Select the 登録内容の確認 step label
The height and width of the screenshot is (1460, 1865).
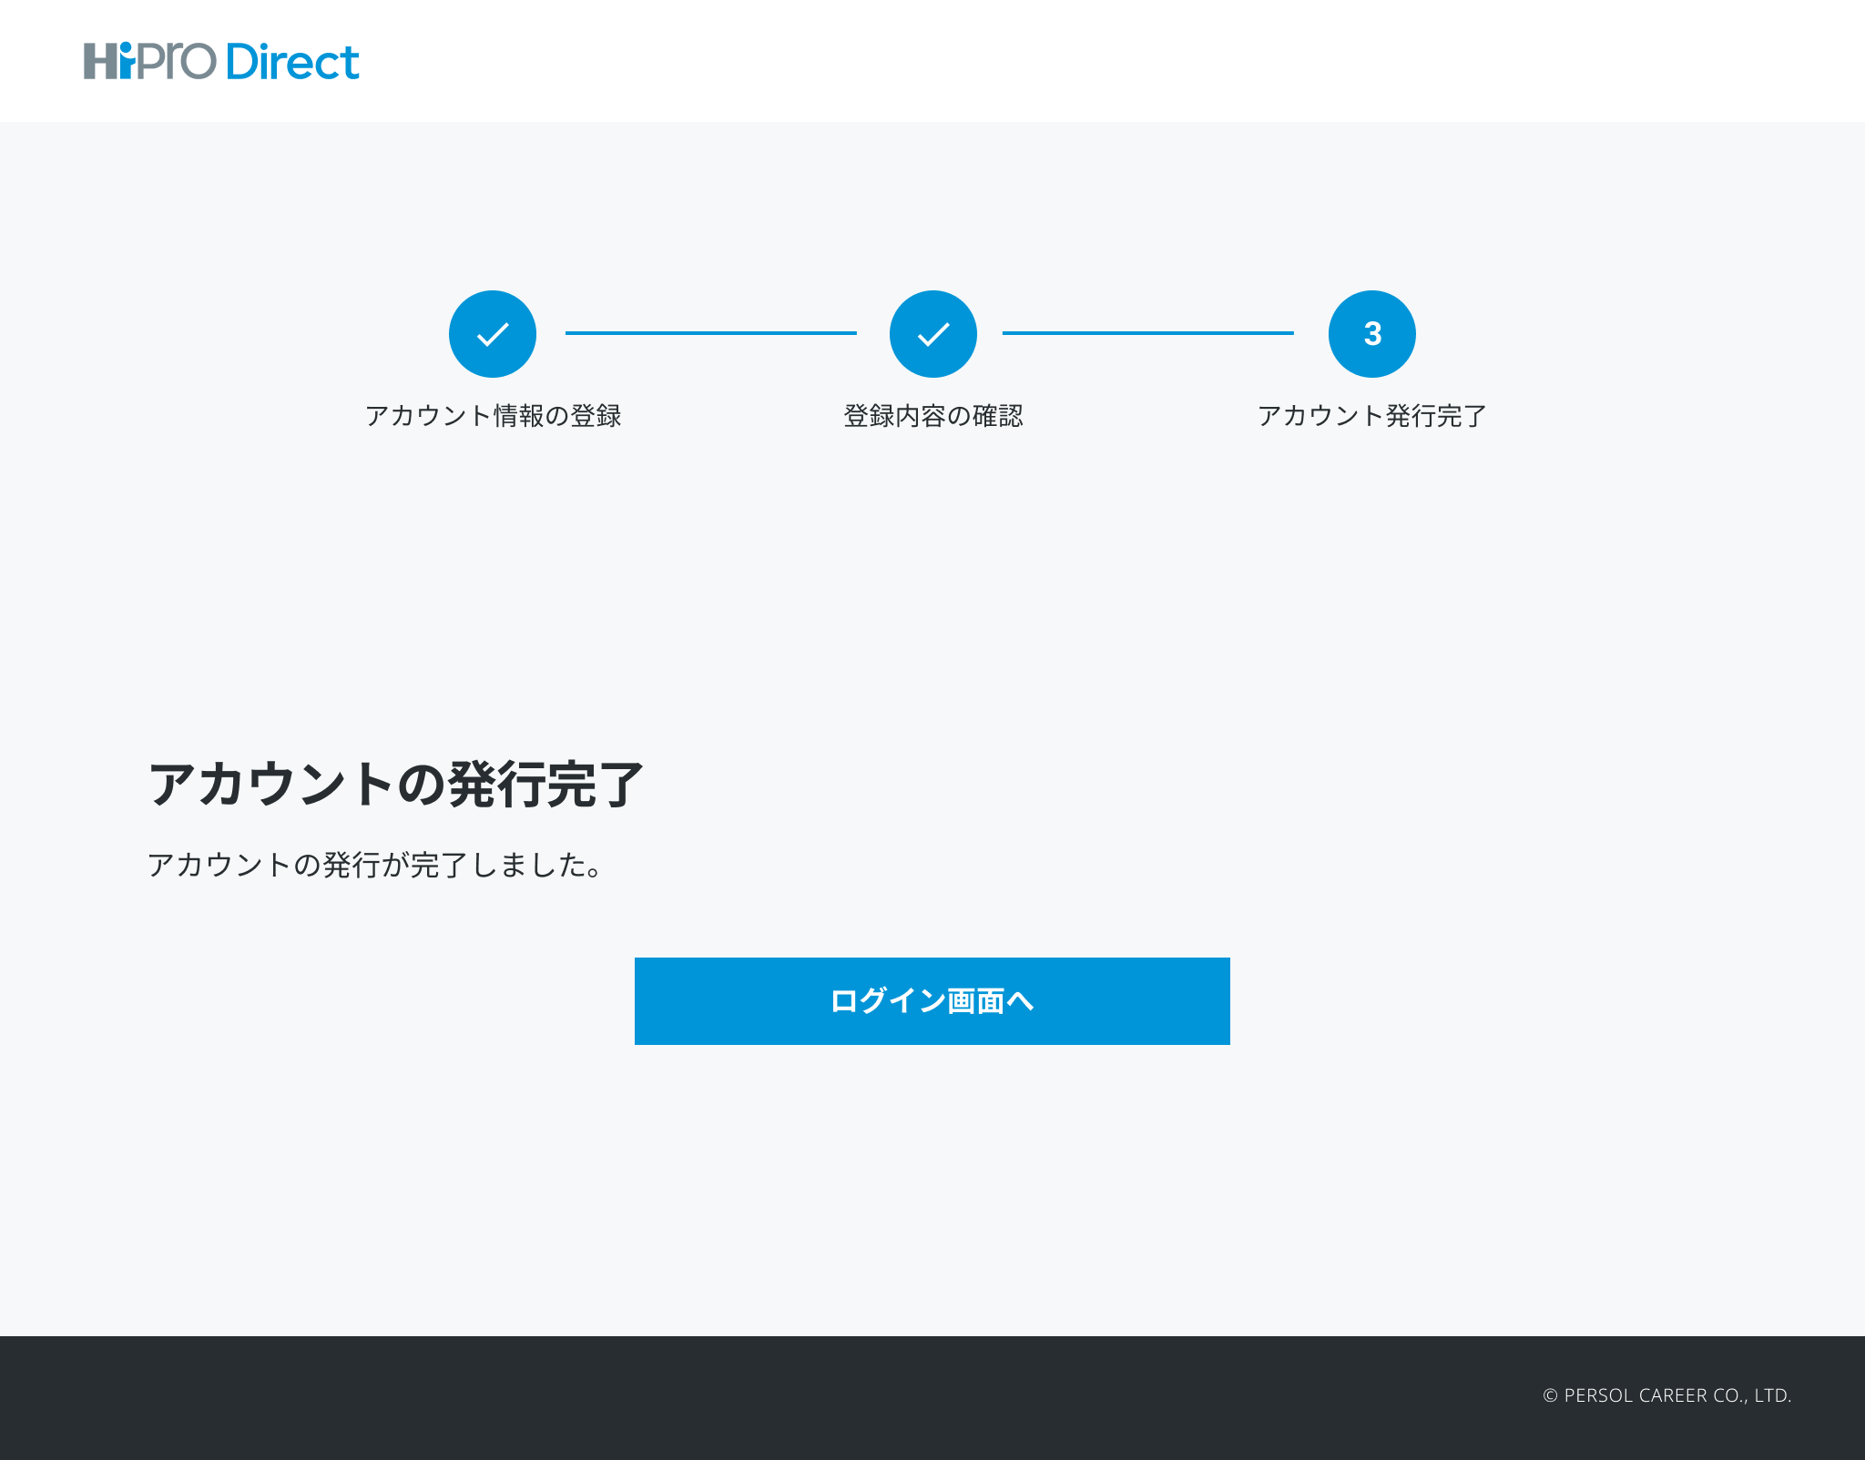932,416
